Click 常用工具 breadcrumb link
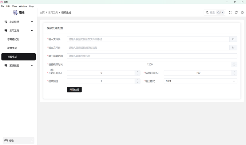246x145 pixels. [x=53, y=13]
